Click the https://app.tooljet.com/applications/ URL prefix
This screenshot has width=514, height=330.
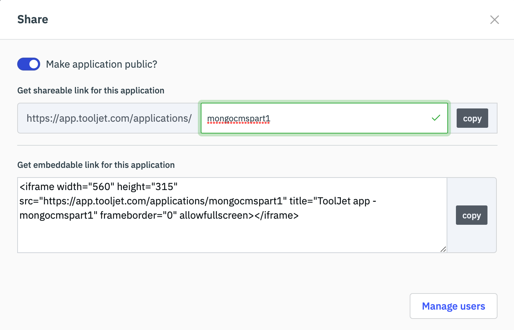[109, 118]
